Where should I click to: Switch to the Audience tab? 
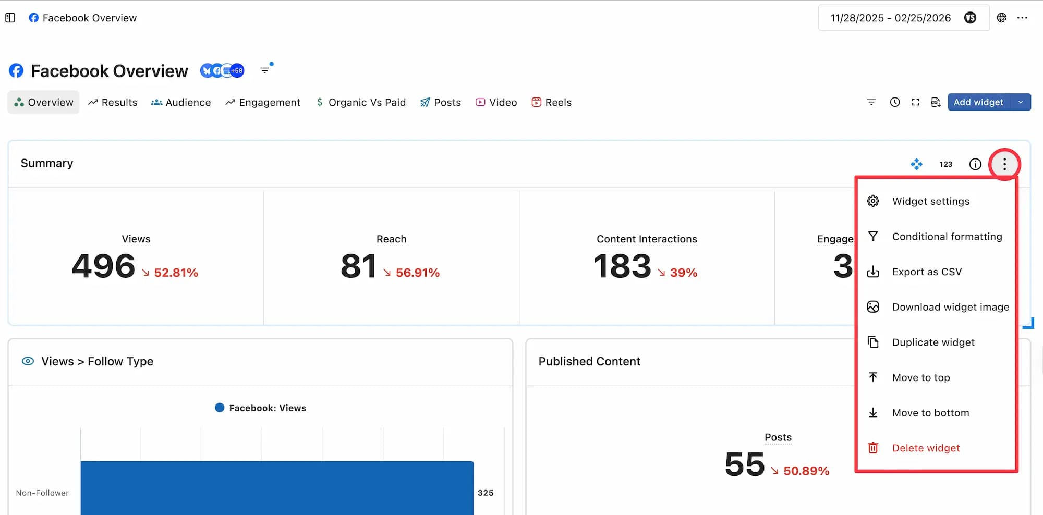point(181,102)
